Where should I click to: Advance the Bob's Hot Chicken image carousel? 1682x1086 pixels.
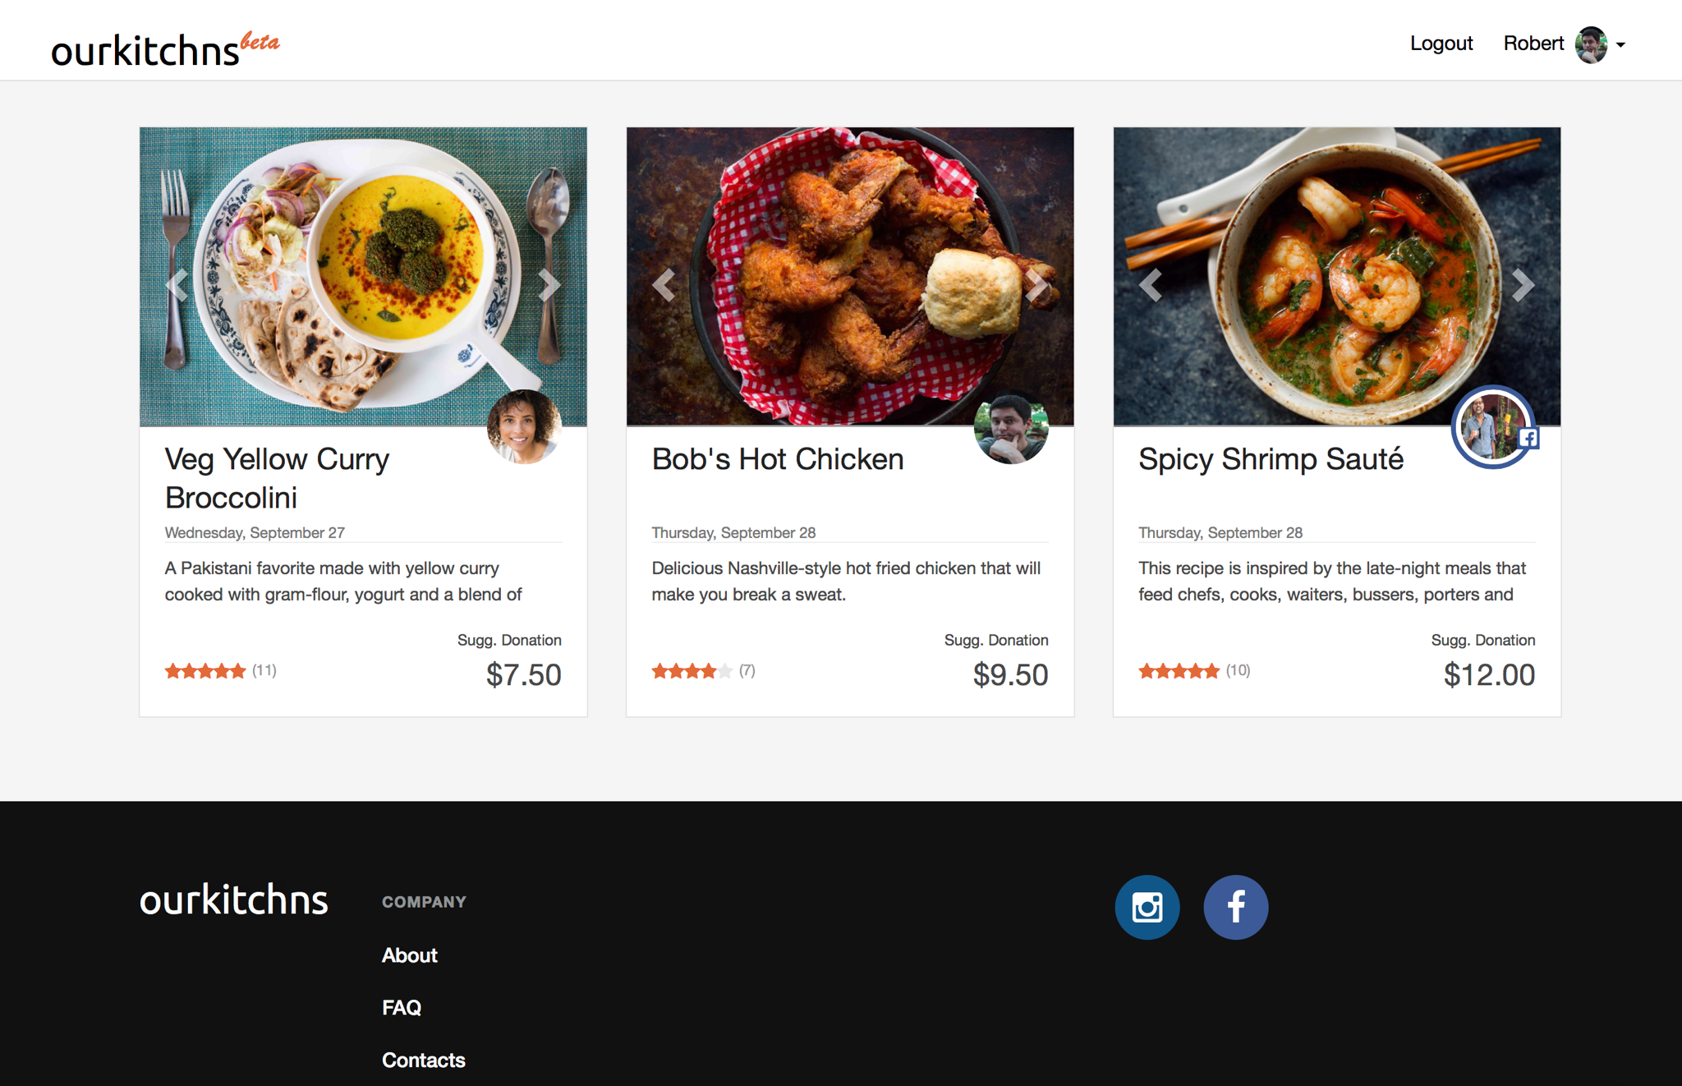pyautogui.click(x=1036, y=284)
